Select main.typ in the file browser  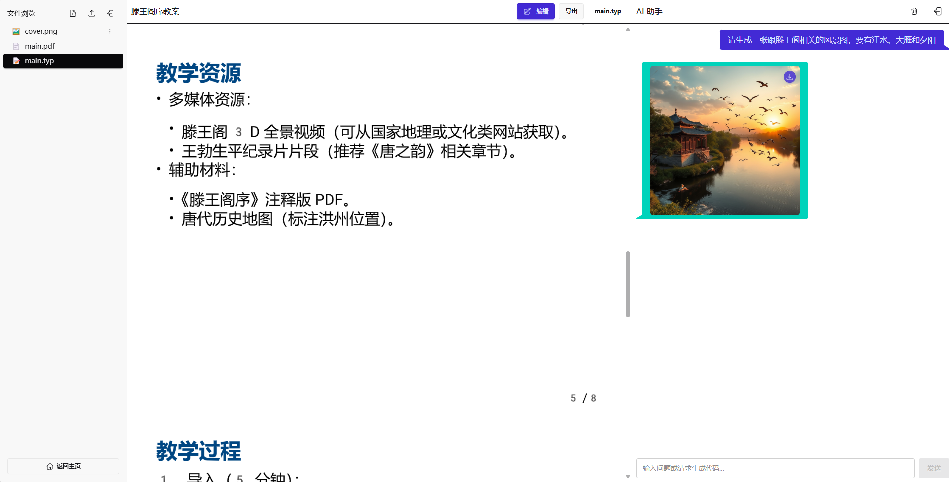[x=40, y=61]
